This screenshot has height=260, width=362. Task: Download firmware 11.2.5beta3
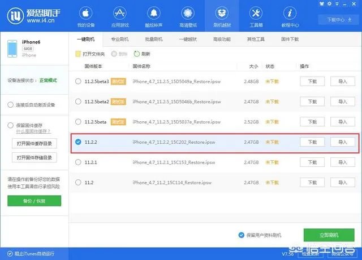click(x=312, y=81)
